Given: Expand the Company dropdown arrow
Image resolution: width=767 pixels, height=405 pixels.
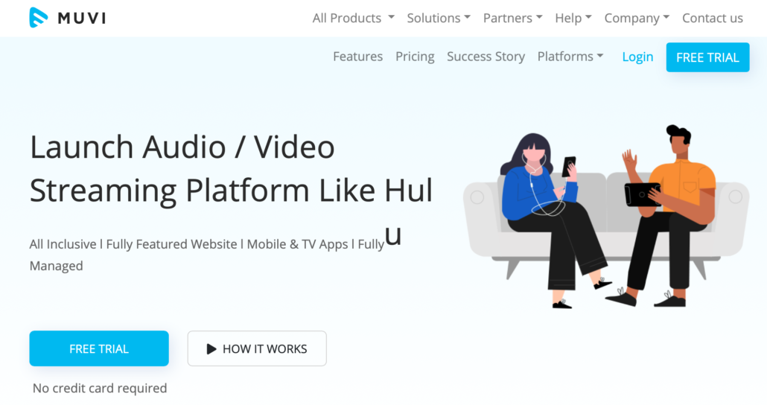Looking at the screenshot, I should [666, 18].
